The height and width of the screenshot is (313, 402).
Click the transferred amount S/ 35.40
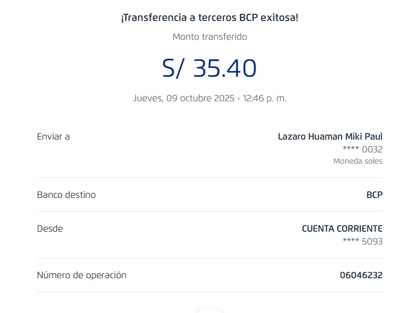[x=209, y=69]
